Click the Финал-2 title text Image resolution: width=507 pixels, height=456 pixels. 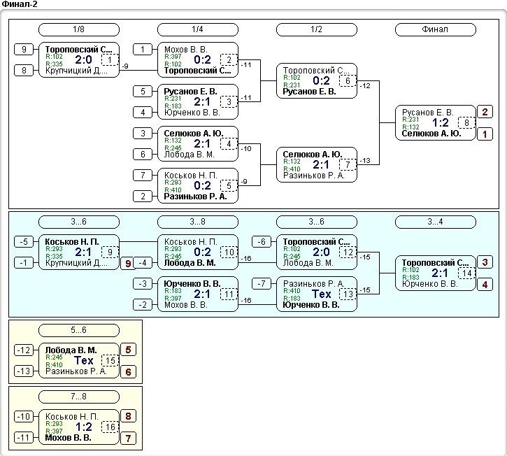click(x=20, y=4)
